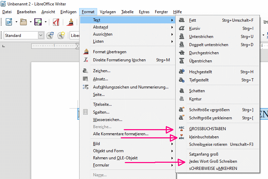Image resolution: width=268 pixels, height=179 pixels.
Task: Open the Vorlagen menu
Action: [x=108, y=12]
